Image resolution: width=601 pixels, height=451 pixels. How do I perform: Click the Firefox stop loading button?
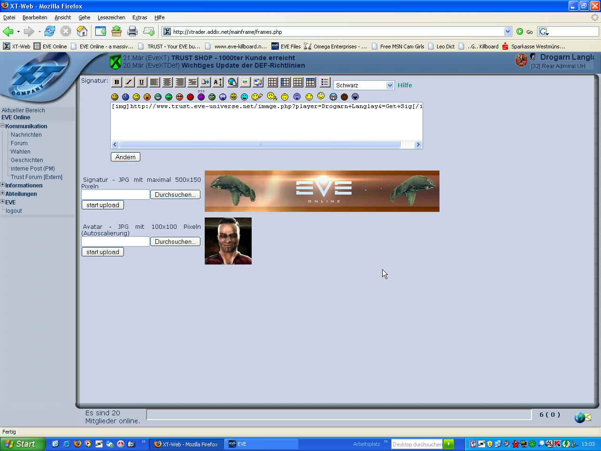point(66,31)
